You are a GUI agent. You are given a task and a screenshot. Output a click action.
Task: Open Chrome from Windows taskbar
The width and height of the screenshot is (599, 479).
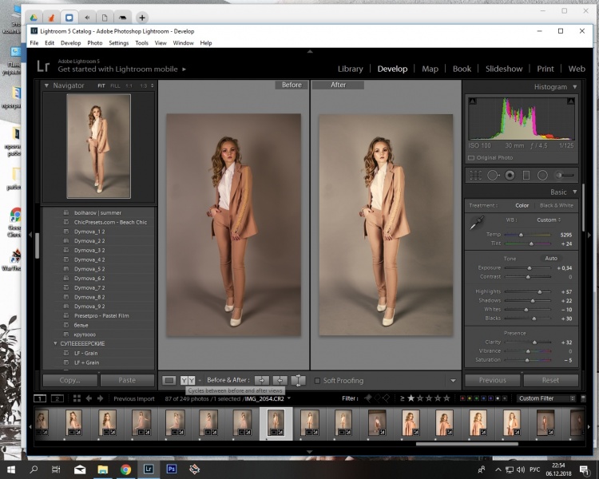[125, 469]
